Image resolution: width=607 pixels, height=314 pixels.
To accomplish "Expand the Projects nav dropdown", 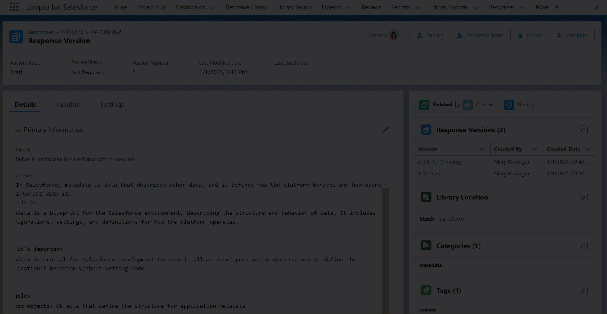I will (349, 7).
